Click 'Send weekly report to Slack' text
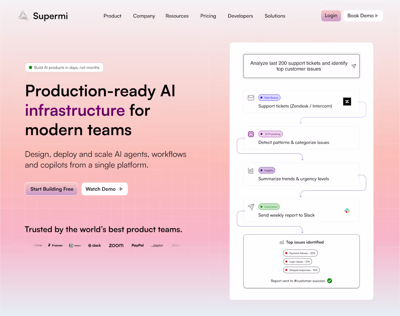 coord(286,215)
